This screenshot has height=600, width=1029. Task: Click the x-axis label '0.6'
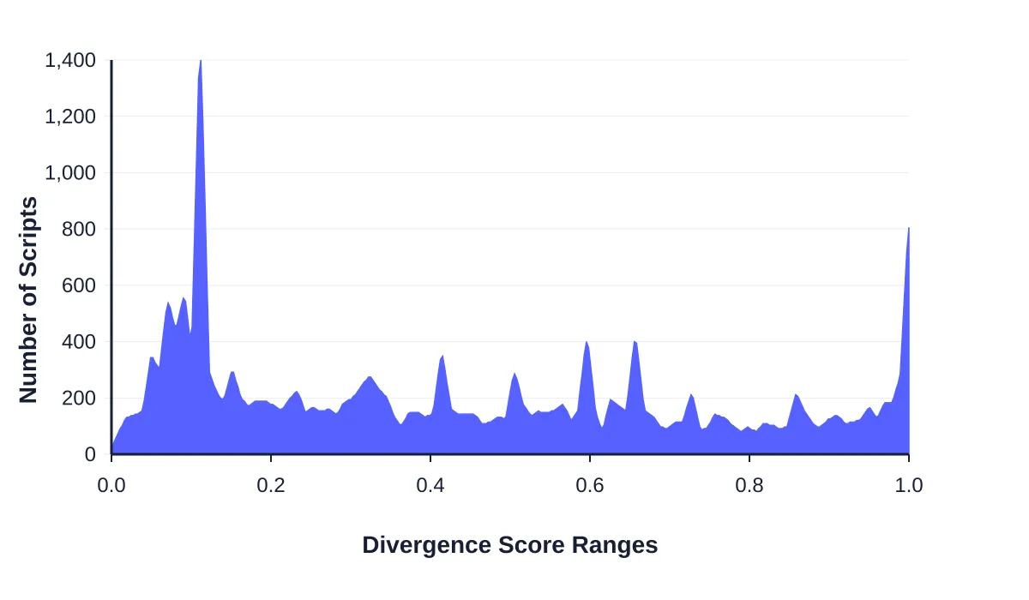click(590, 485)
